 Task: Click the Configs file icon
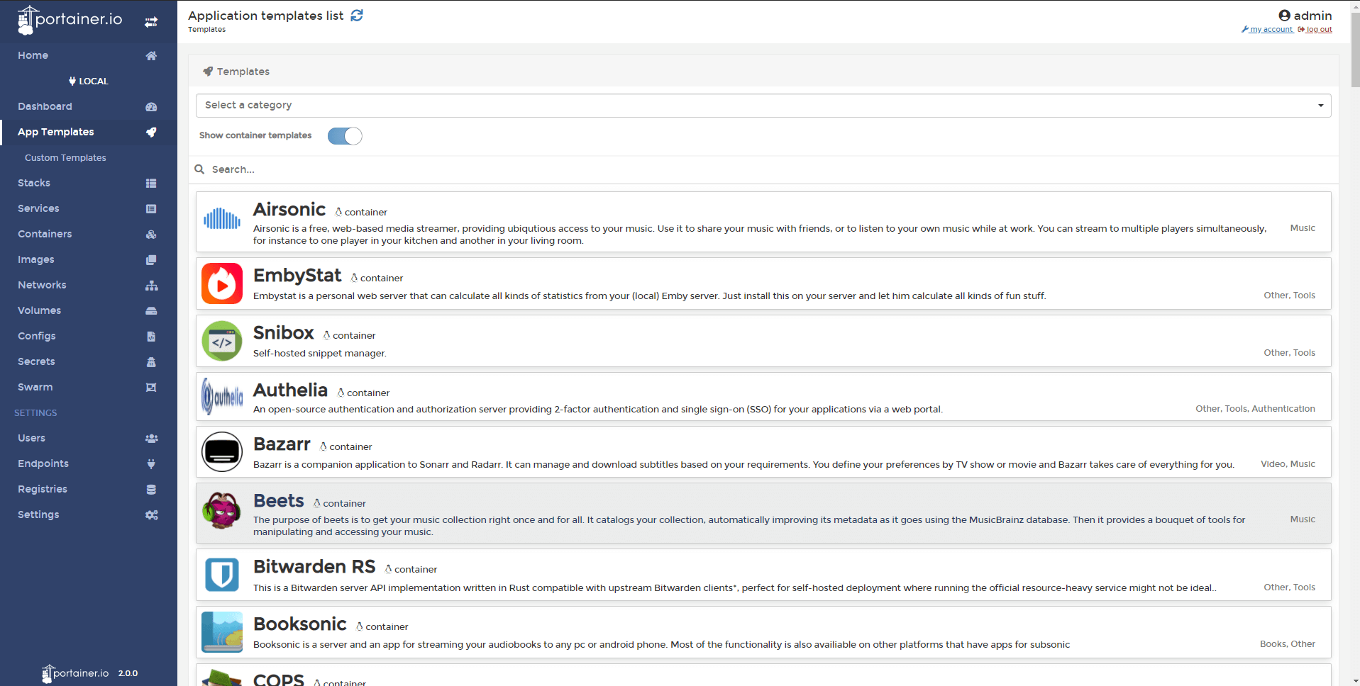tap(151, 337)
